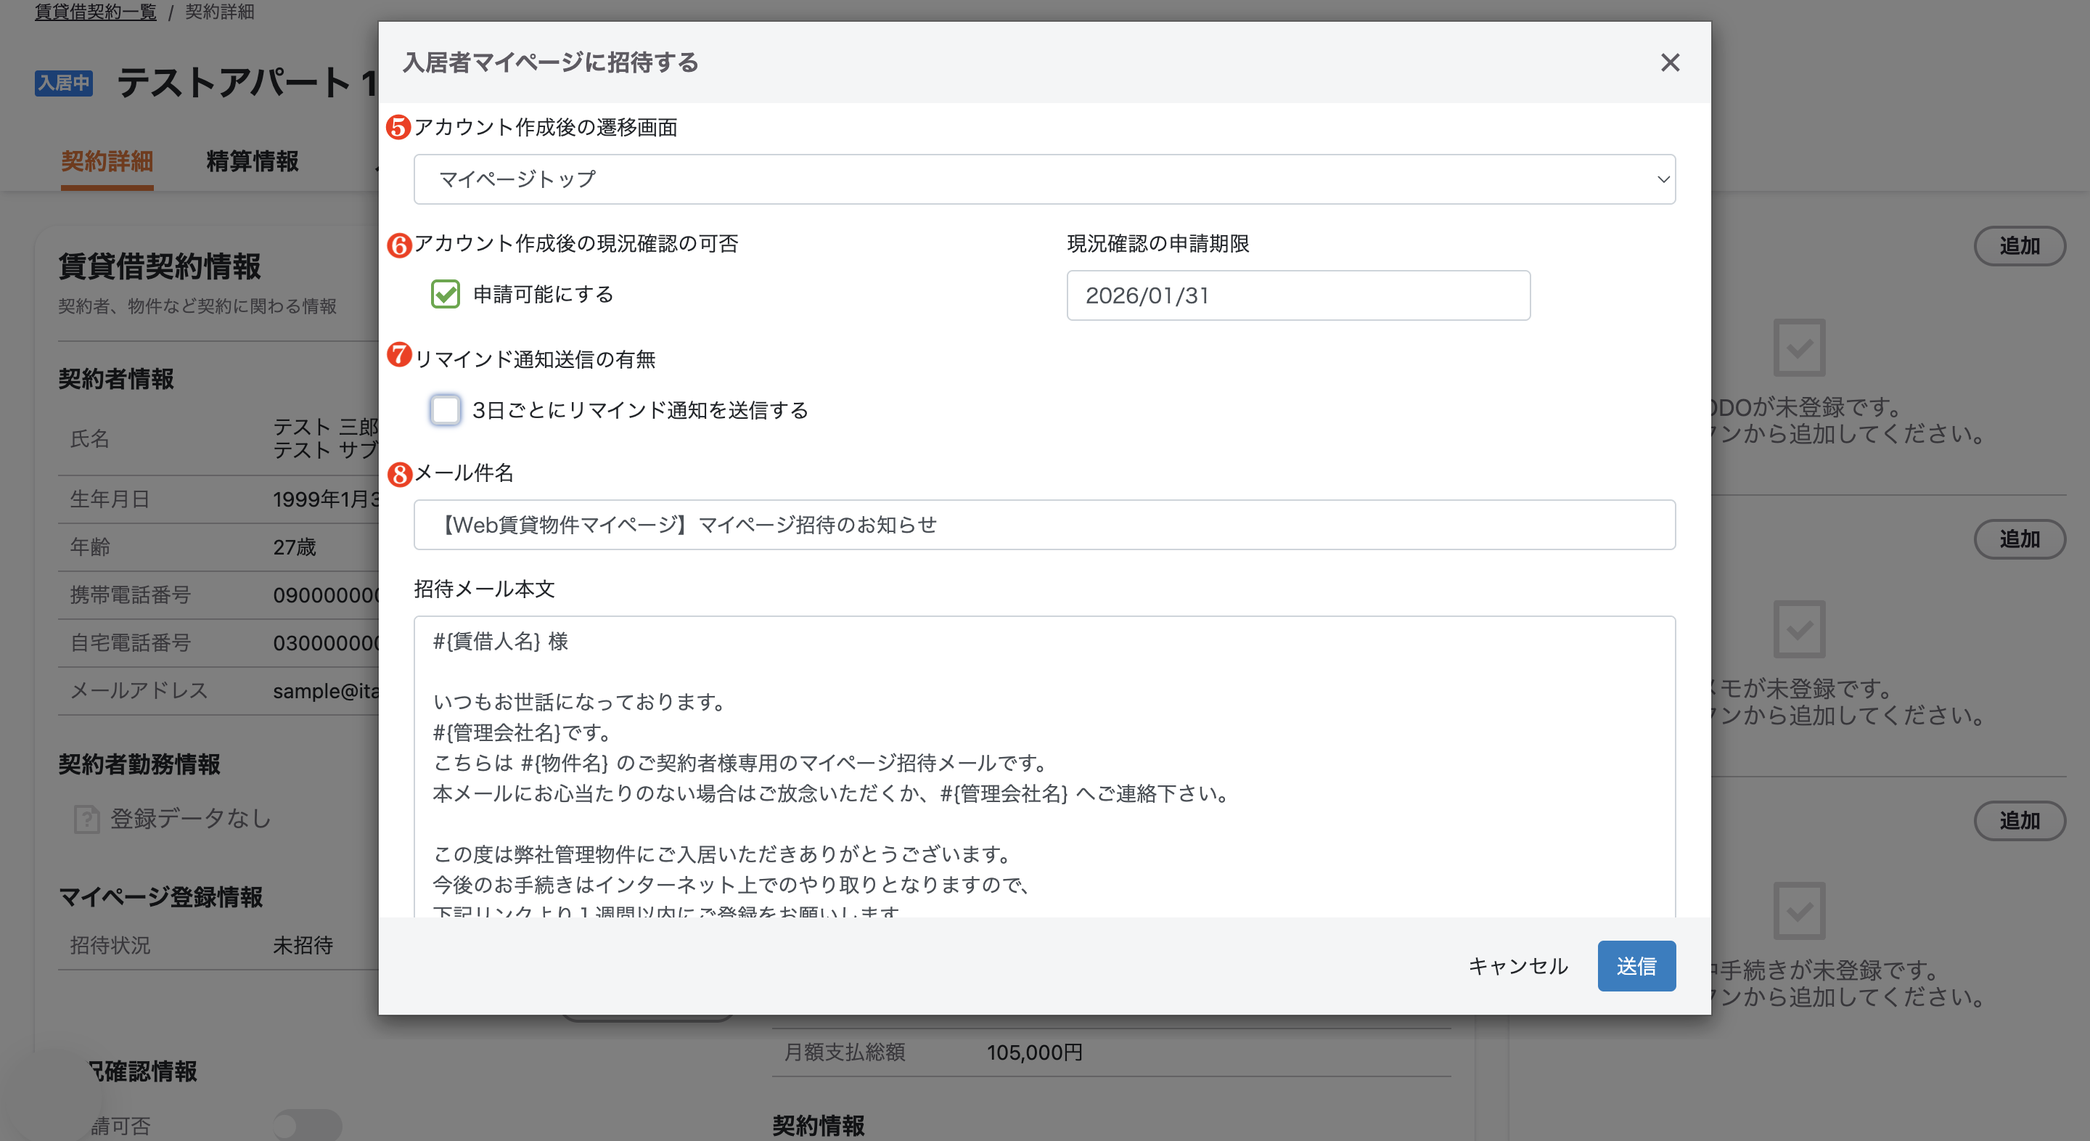
Task: Click the 生年月日 row label
Action: (x=110, y=499)
